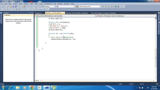Click the Extension Manager toolbar icon
Image resolution: width=160 pixels, height=90 pixels.
(118, 6)
